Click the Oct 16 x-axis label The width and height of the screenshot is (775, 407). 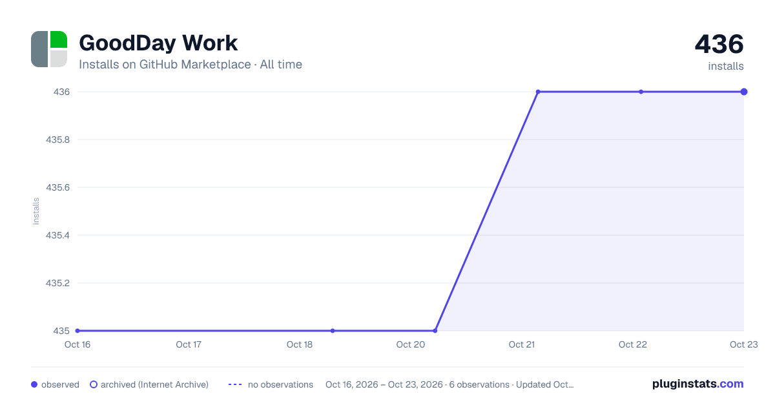point(77,344)
